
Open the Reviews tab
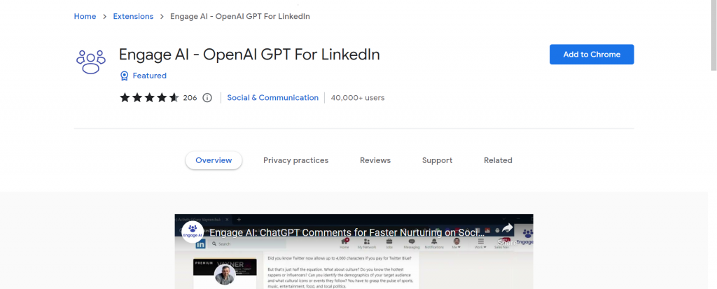[375, 160]
